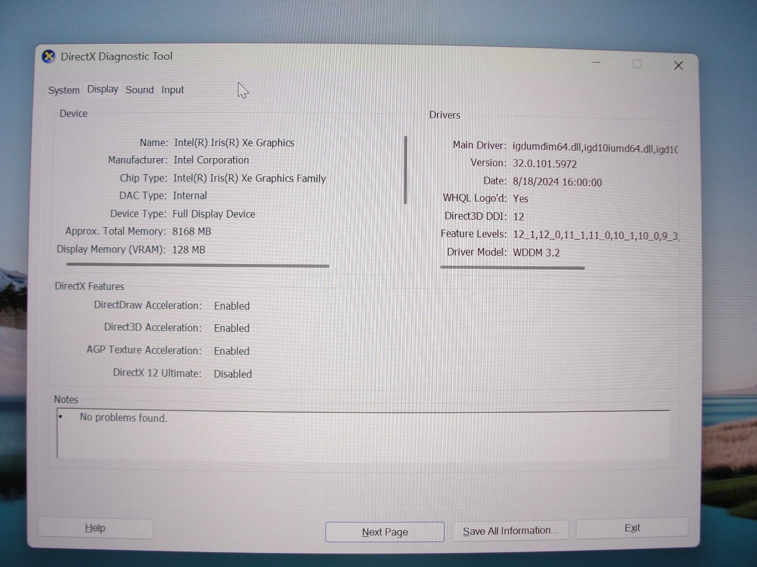Click Save All Information button
The height and width of the screenshot is (567, 757).
click(511, 531)
